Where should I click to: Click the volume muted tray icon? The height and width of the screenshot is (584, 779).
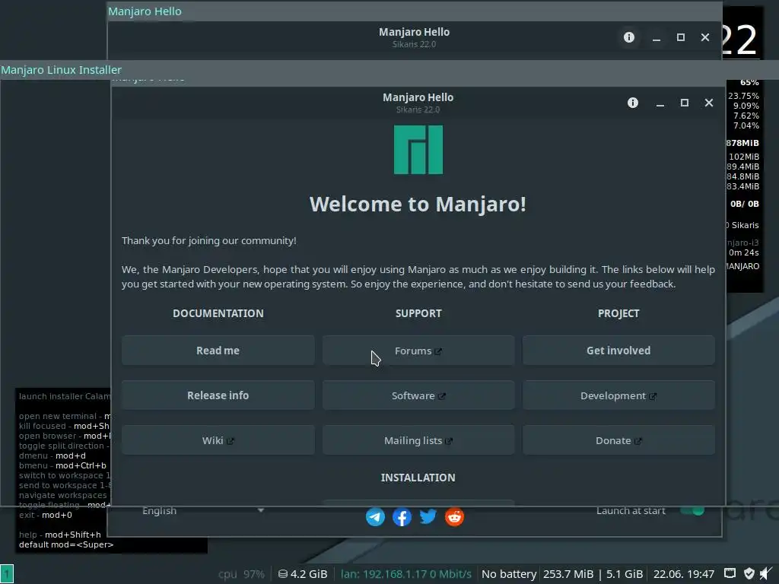(765, 573)
